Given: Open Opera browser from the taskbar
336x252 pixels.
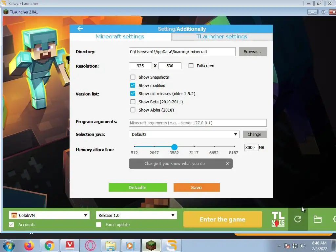Looking at the screenshot, I should pyautogui.click(x=90, y=245).
